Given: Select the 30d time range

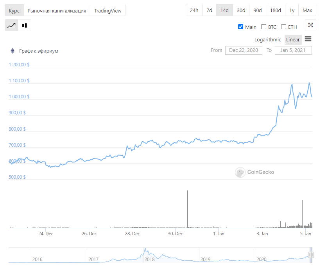Looking at the screenshot, I should (241, 10).
